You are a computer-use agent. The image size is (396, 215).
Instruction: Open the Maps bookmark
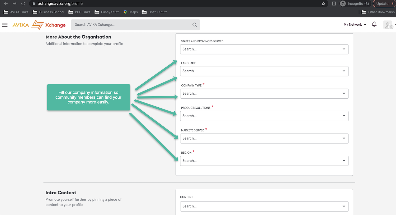coord(130,12)
